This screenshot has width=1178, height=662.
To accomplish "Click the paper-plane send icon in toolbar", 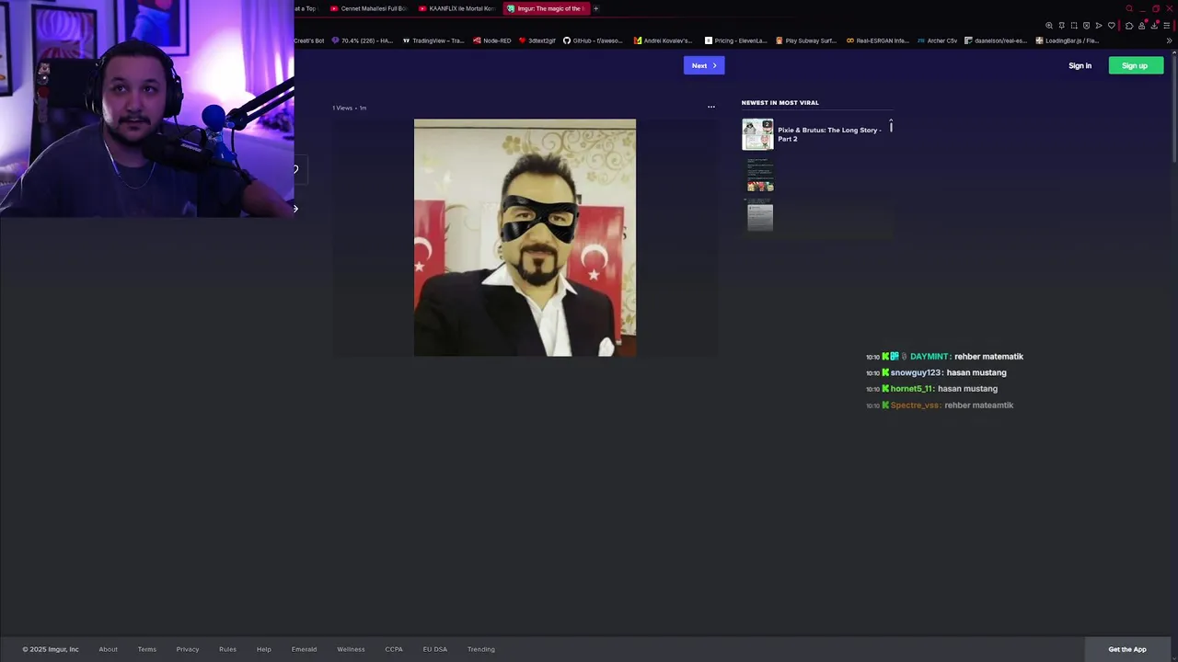I will [1099, 26].
